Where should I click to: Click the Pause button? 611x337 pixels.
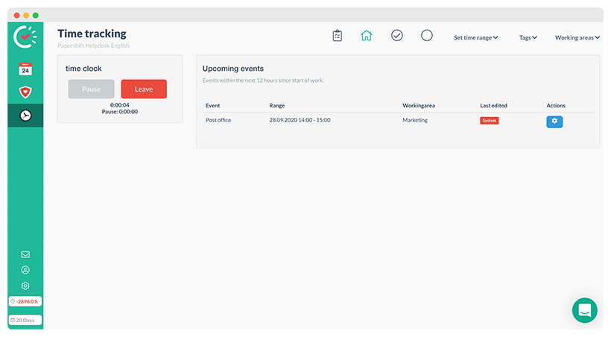point(91,89)
